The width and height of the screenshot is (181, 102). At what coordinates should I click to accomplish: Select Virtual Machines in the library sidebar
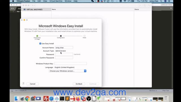coord(34,9)
